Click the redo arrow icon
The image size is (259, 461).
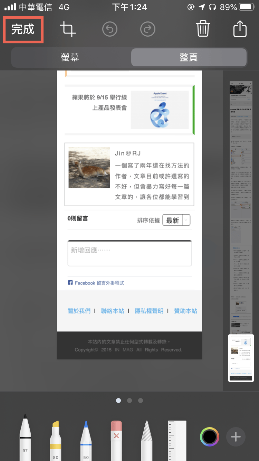pos(148,29)
